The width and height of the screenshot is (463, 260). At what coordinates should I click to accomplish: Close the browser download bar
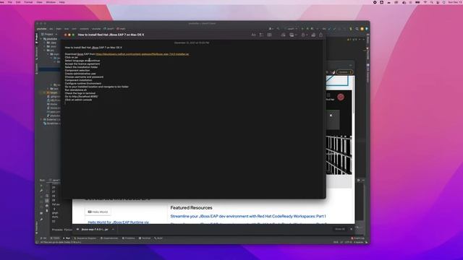pyautogui.click(x=351, y=229)
